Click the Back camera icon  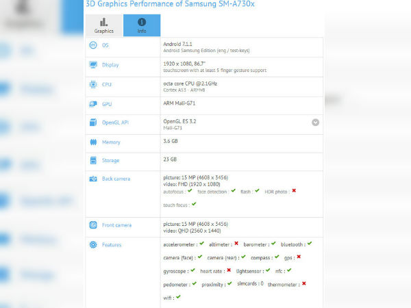point(92,179)
